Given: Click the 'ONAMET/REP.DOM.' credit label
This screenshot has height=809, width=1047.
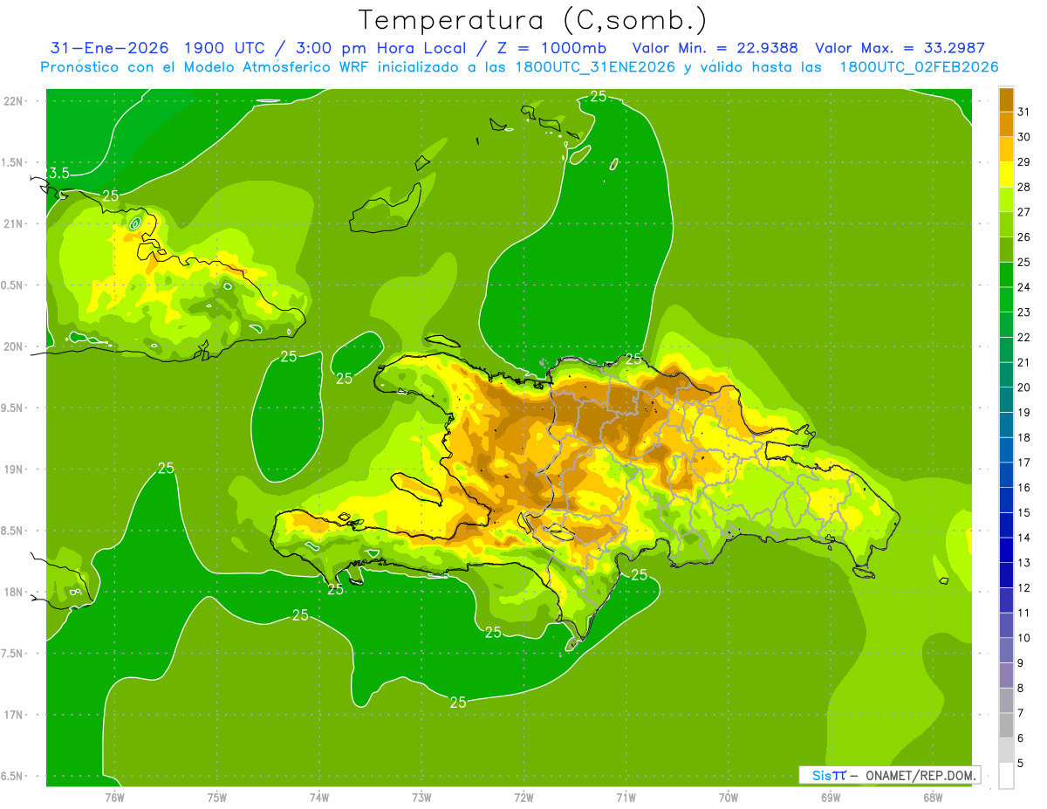Looking at the screenshot, I should (921, 775).
